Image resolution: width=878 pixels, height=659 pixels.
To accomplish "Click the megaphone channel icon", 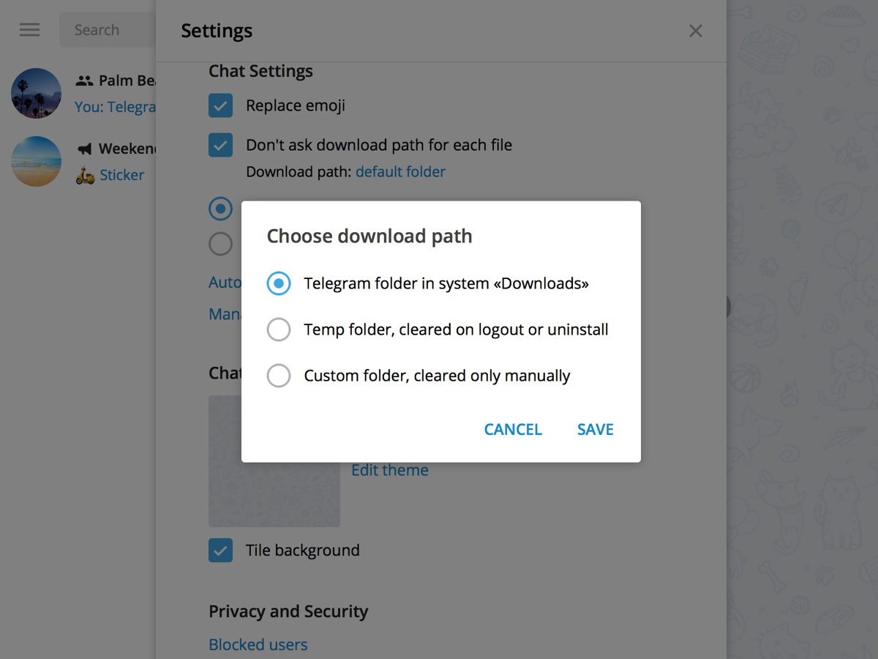I will point(85,149).
